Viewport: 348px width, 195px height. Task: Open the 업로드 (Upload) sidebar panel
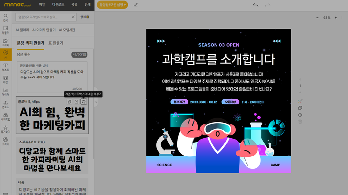5,104
